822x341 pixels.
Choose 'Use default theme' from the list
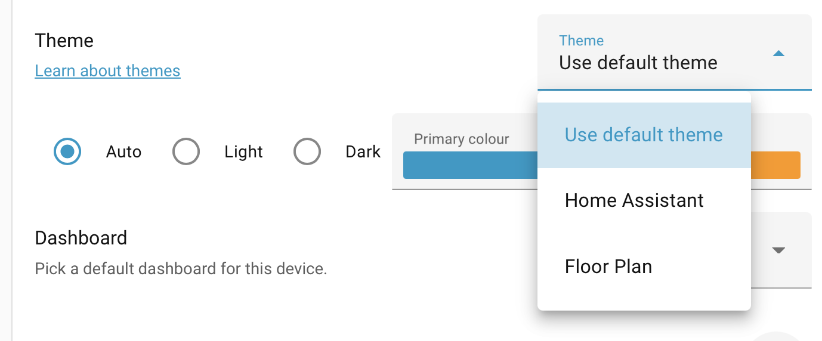pyautogui.click(x=644, y=135)
